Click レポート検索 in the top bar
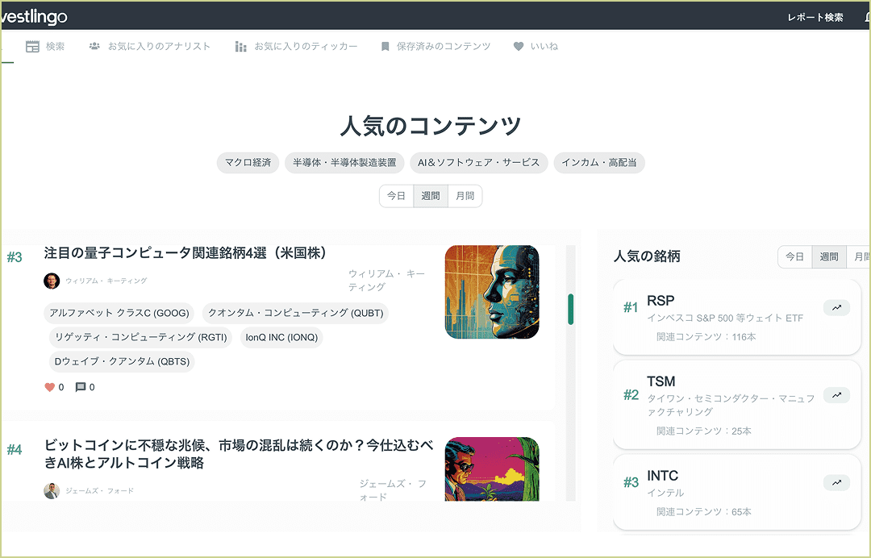The width and height of the screenshot is (871, 558). [x=815, y=15]
